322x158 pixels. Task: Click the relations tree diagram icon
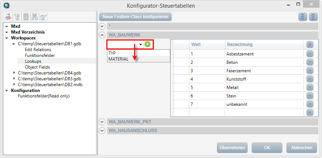point(17,17)
